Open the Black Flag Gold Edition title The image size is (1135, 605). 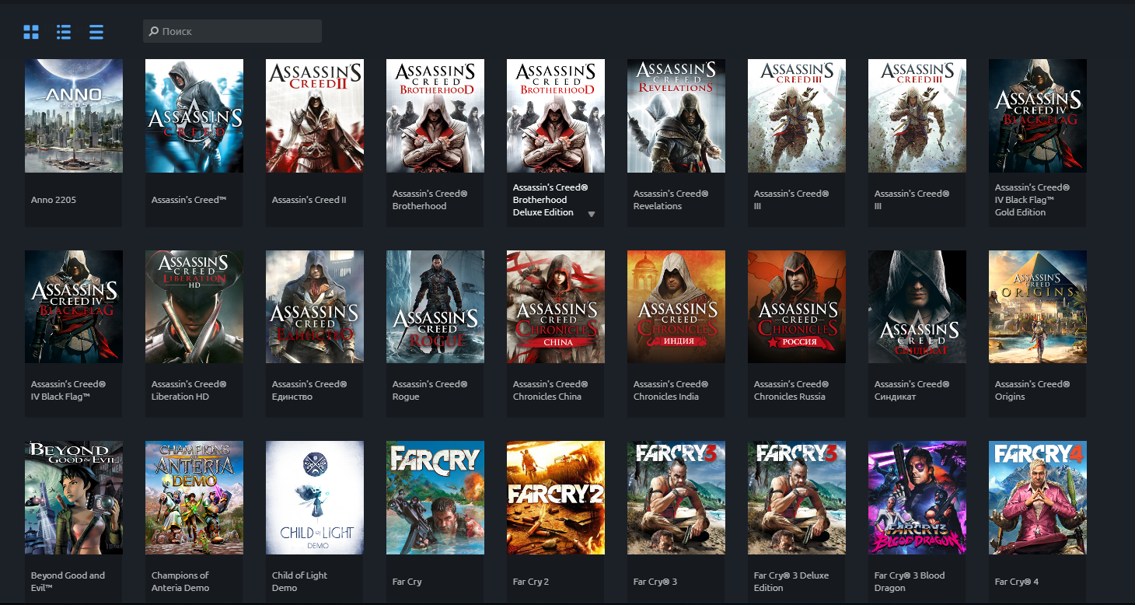(x=1032, y=200)
